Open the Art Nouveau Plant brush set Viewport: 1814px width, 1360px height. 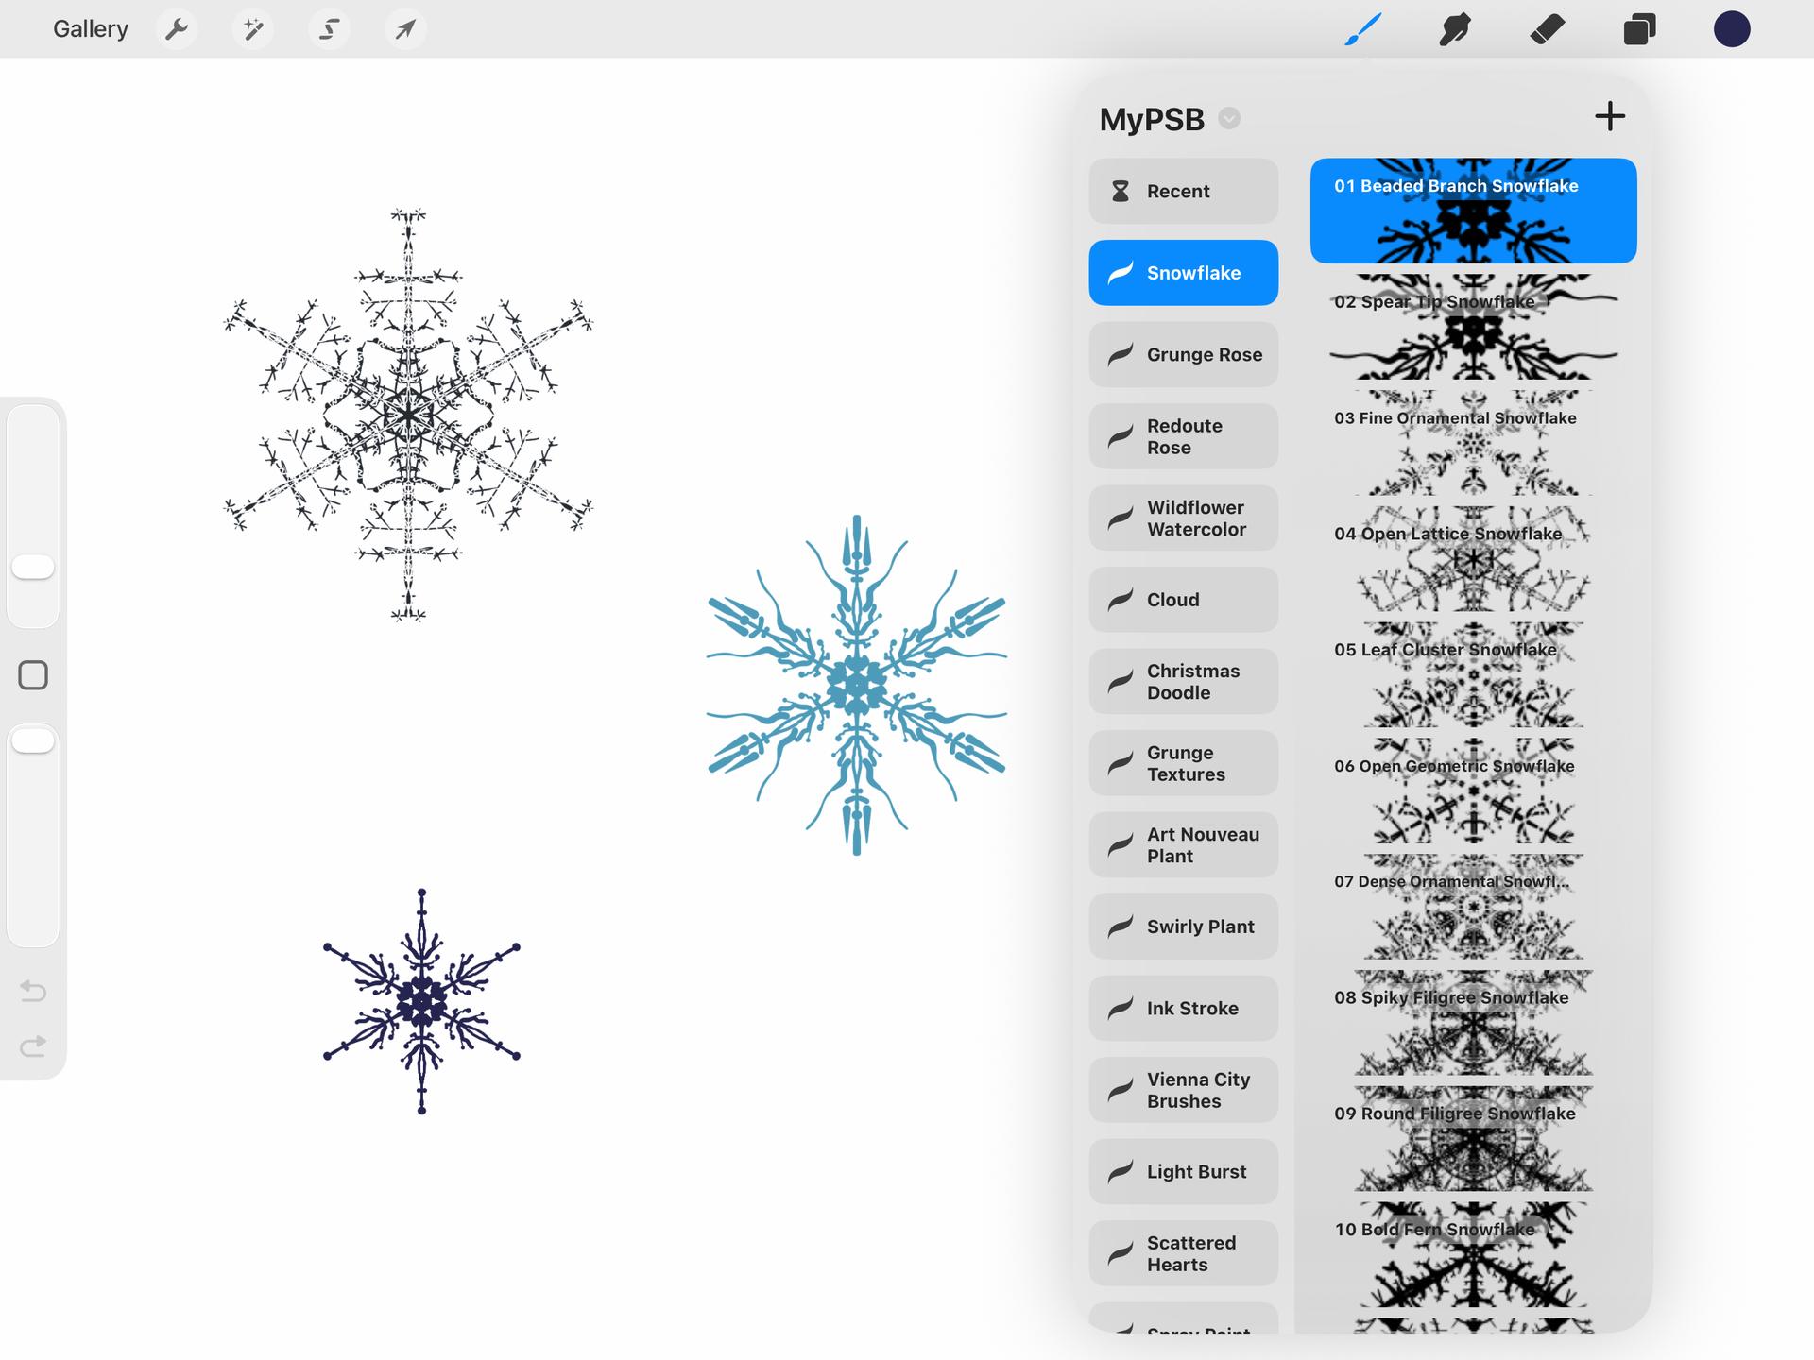1183,845
